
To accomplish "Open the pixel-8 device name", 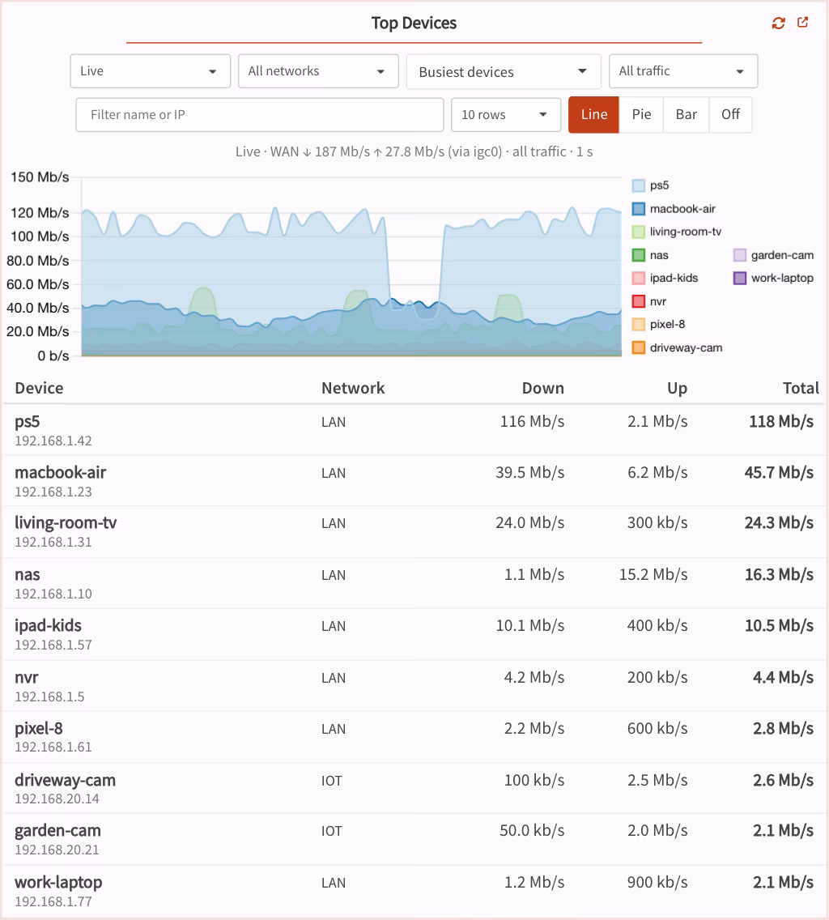I will point(39,729).
